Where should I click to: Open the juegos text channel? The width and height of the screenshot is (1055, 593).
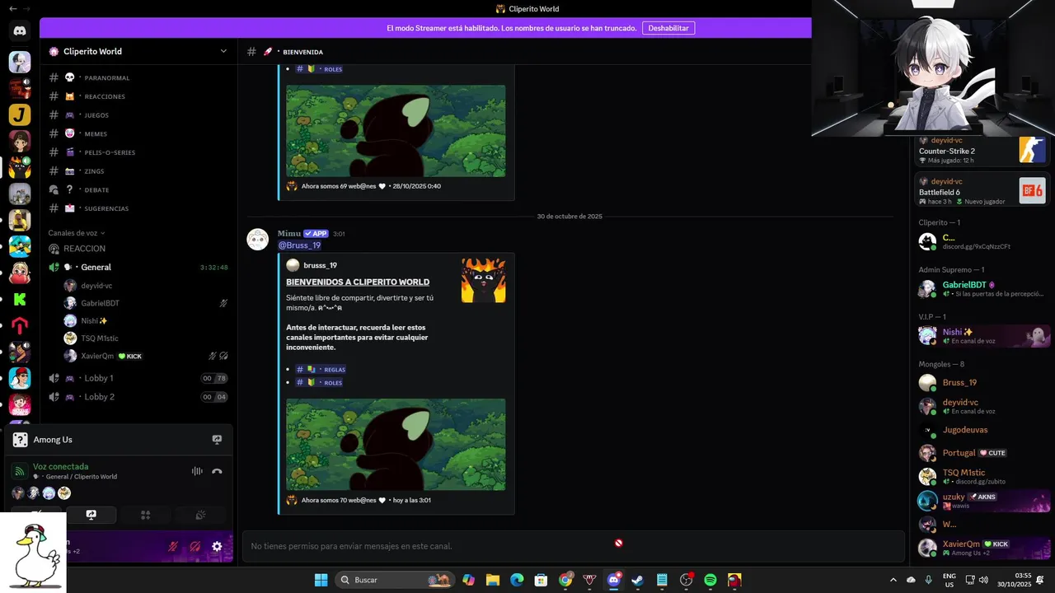(x=137, y=115)
